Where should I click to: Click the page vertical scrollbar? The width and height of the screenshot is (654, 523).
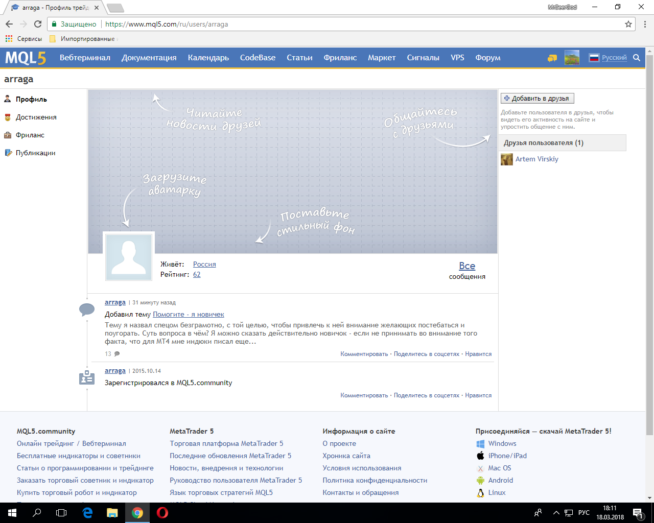pos(649,245)
